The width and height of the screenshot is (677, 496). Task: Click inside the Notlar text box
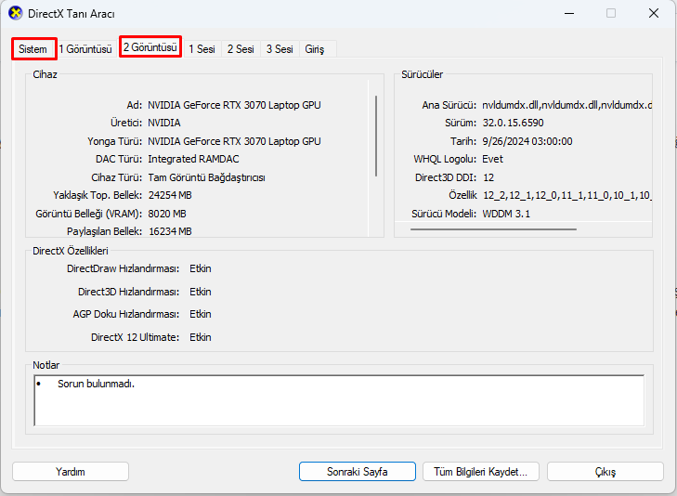tap(339, 400)
